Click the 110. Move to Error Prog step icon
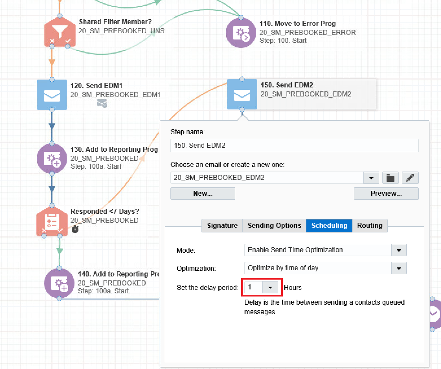The width and height of the screenshot is (441, 369). coord(241,33)
